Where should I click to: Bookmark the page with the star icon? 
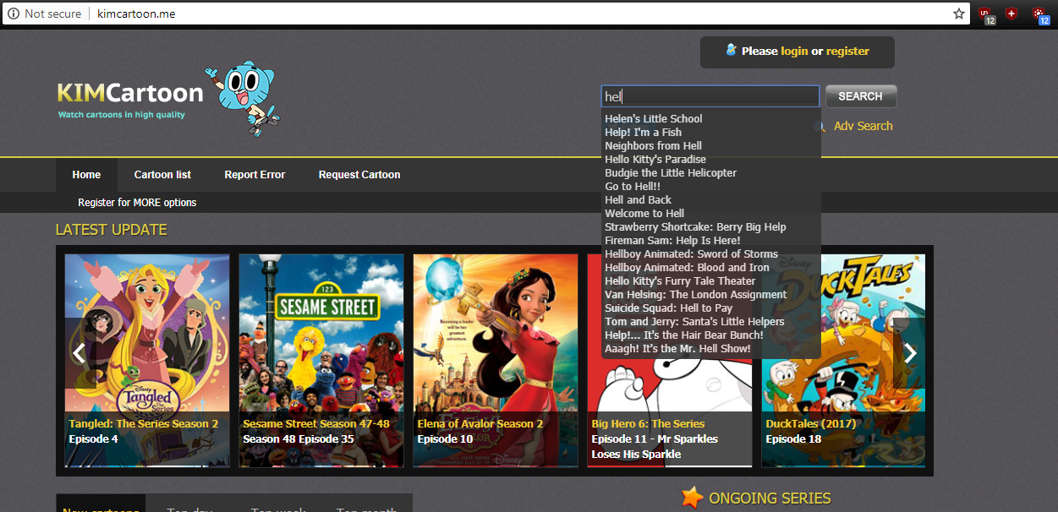coord(958,14)
